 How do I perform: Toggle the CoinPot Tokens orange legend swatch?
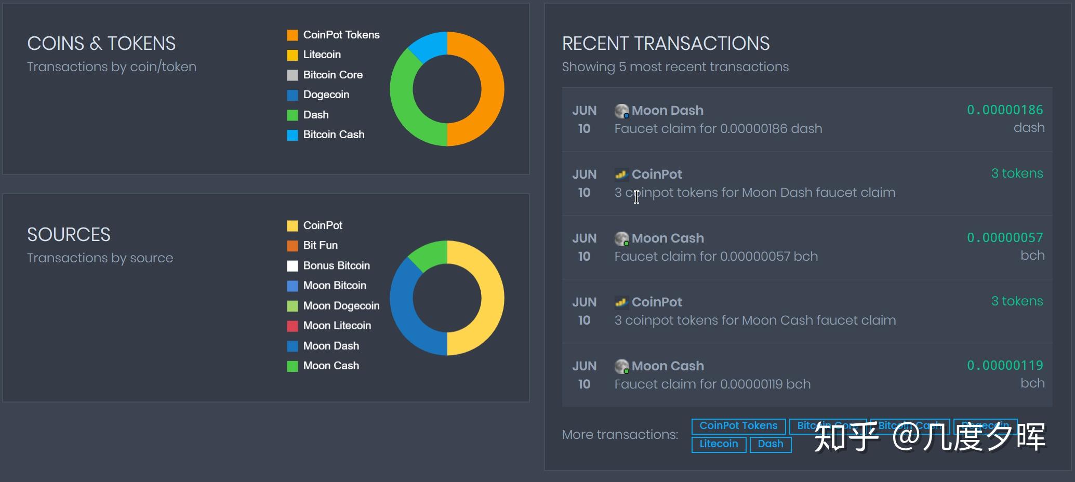click(293, 35)
